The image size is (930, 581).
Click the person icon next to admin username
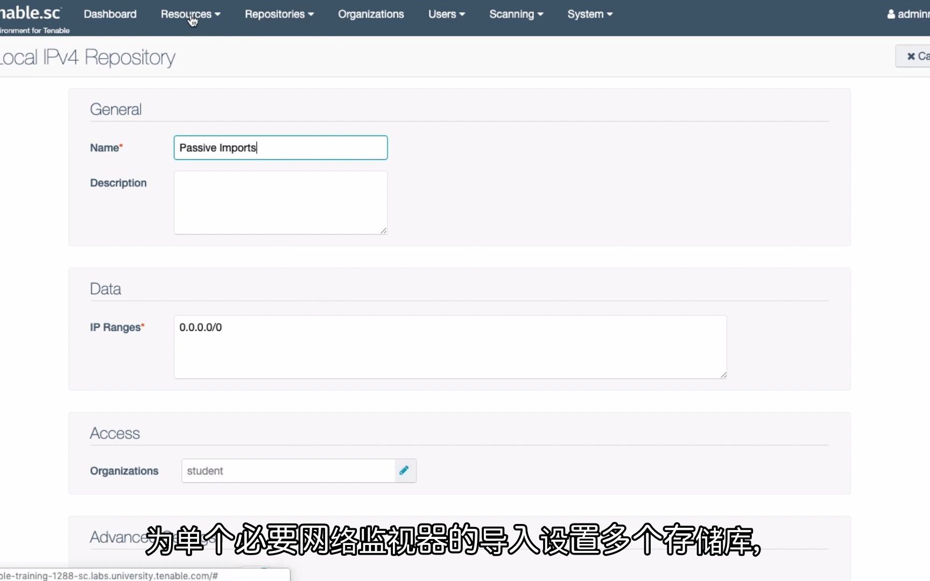tap(891, 14)
